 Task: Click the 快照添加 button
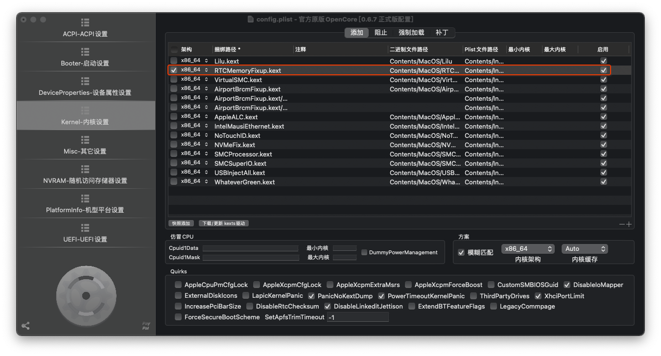click(181, 223)
